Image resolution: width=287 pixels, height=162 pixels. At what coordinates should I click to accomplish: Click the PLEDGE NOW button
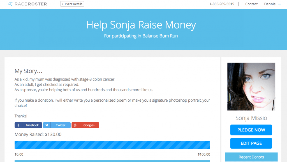[251, 130]
